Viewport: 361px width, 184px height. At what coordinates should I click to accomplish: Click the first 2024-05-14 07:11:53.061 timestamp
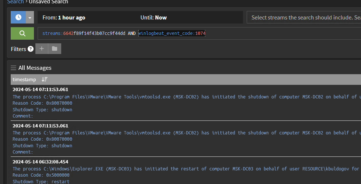40,90
